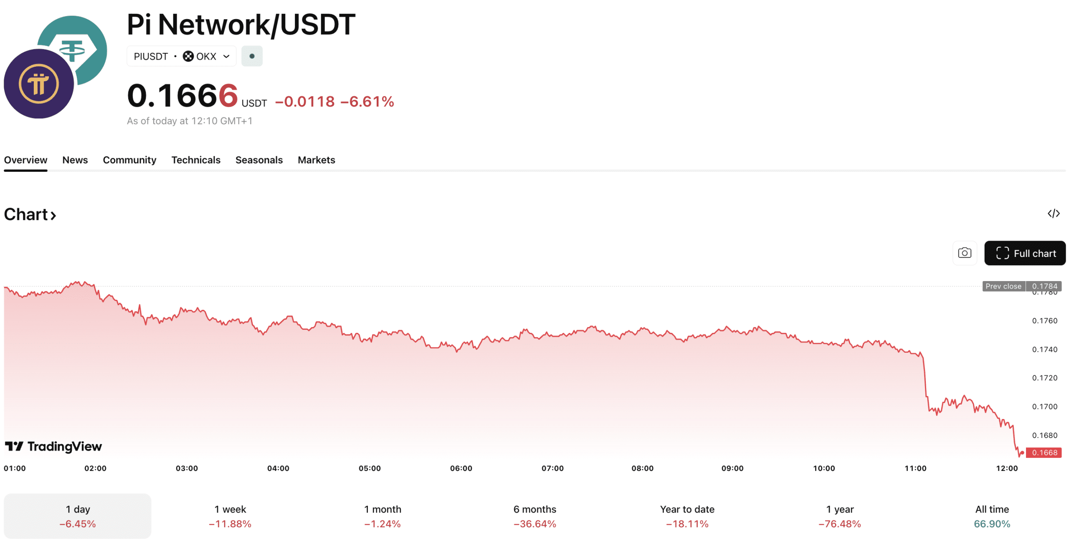Click the Pi Network coin logo
Image resolution: width=1069 pixels, height=543 pixels.
[x=39, y=84]
